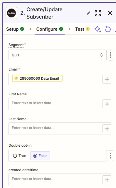This screenshot has width=116, height=188.
Task: Insert data with the Email plus button
Action: (x=107, y=79)
